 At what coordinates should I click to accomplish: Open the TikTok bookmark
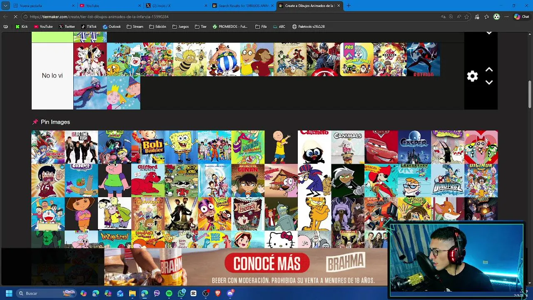click(89, 27)
